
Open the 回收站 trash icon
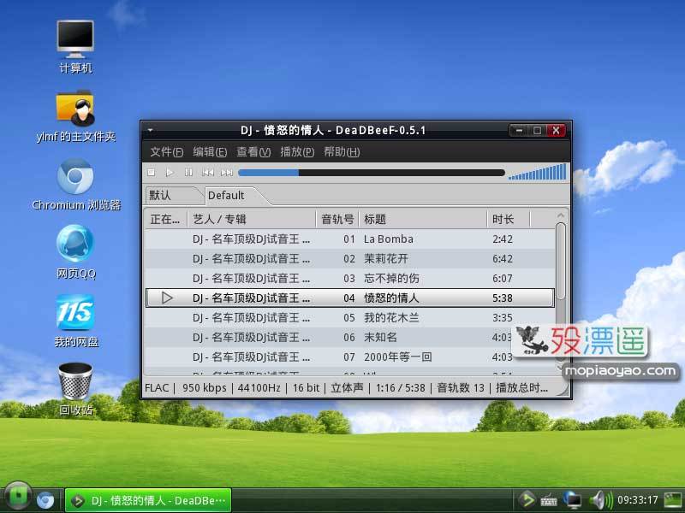75,388
